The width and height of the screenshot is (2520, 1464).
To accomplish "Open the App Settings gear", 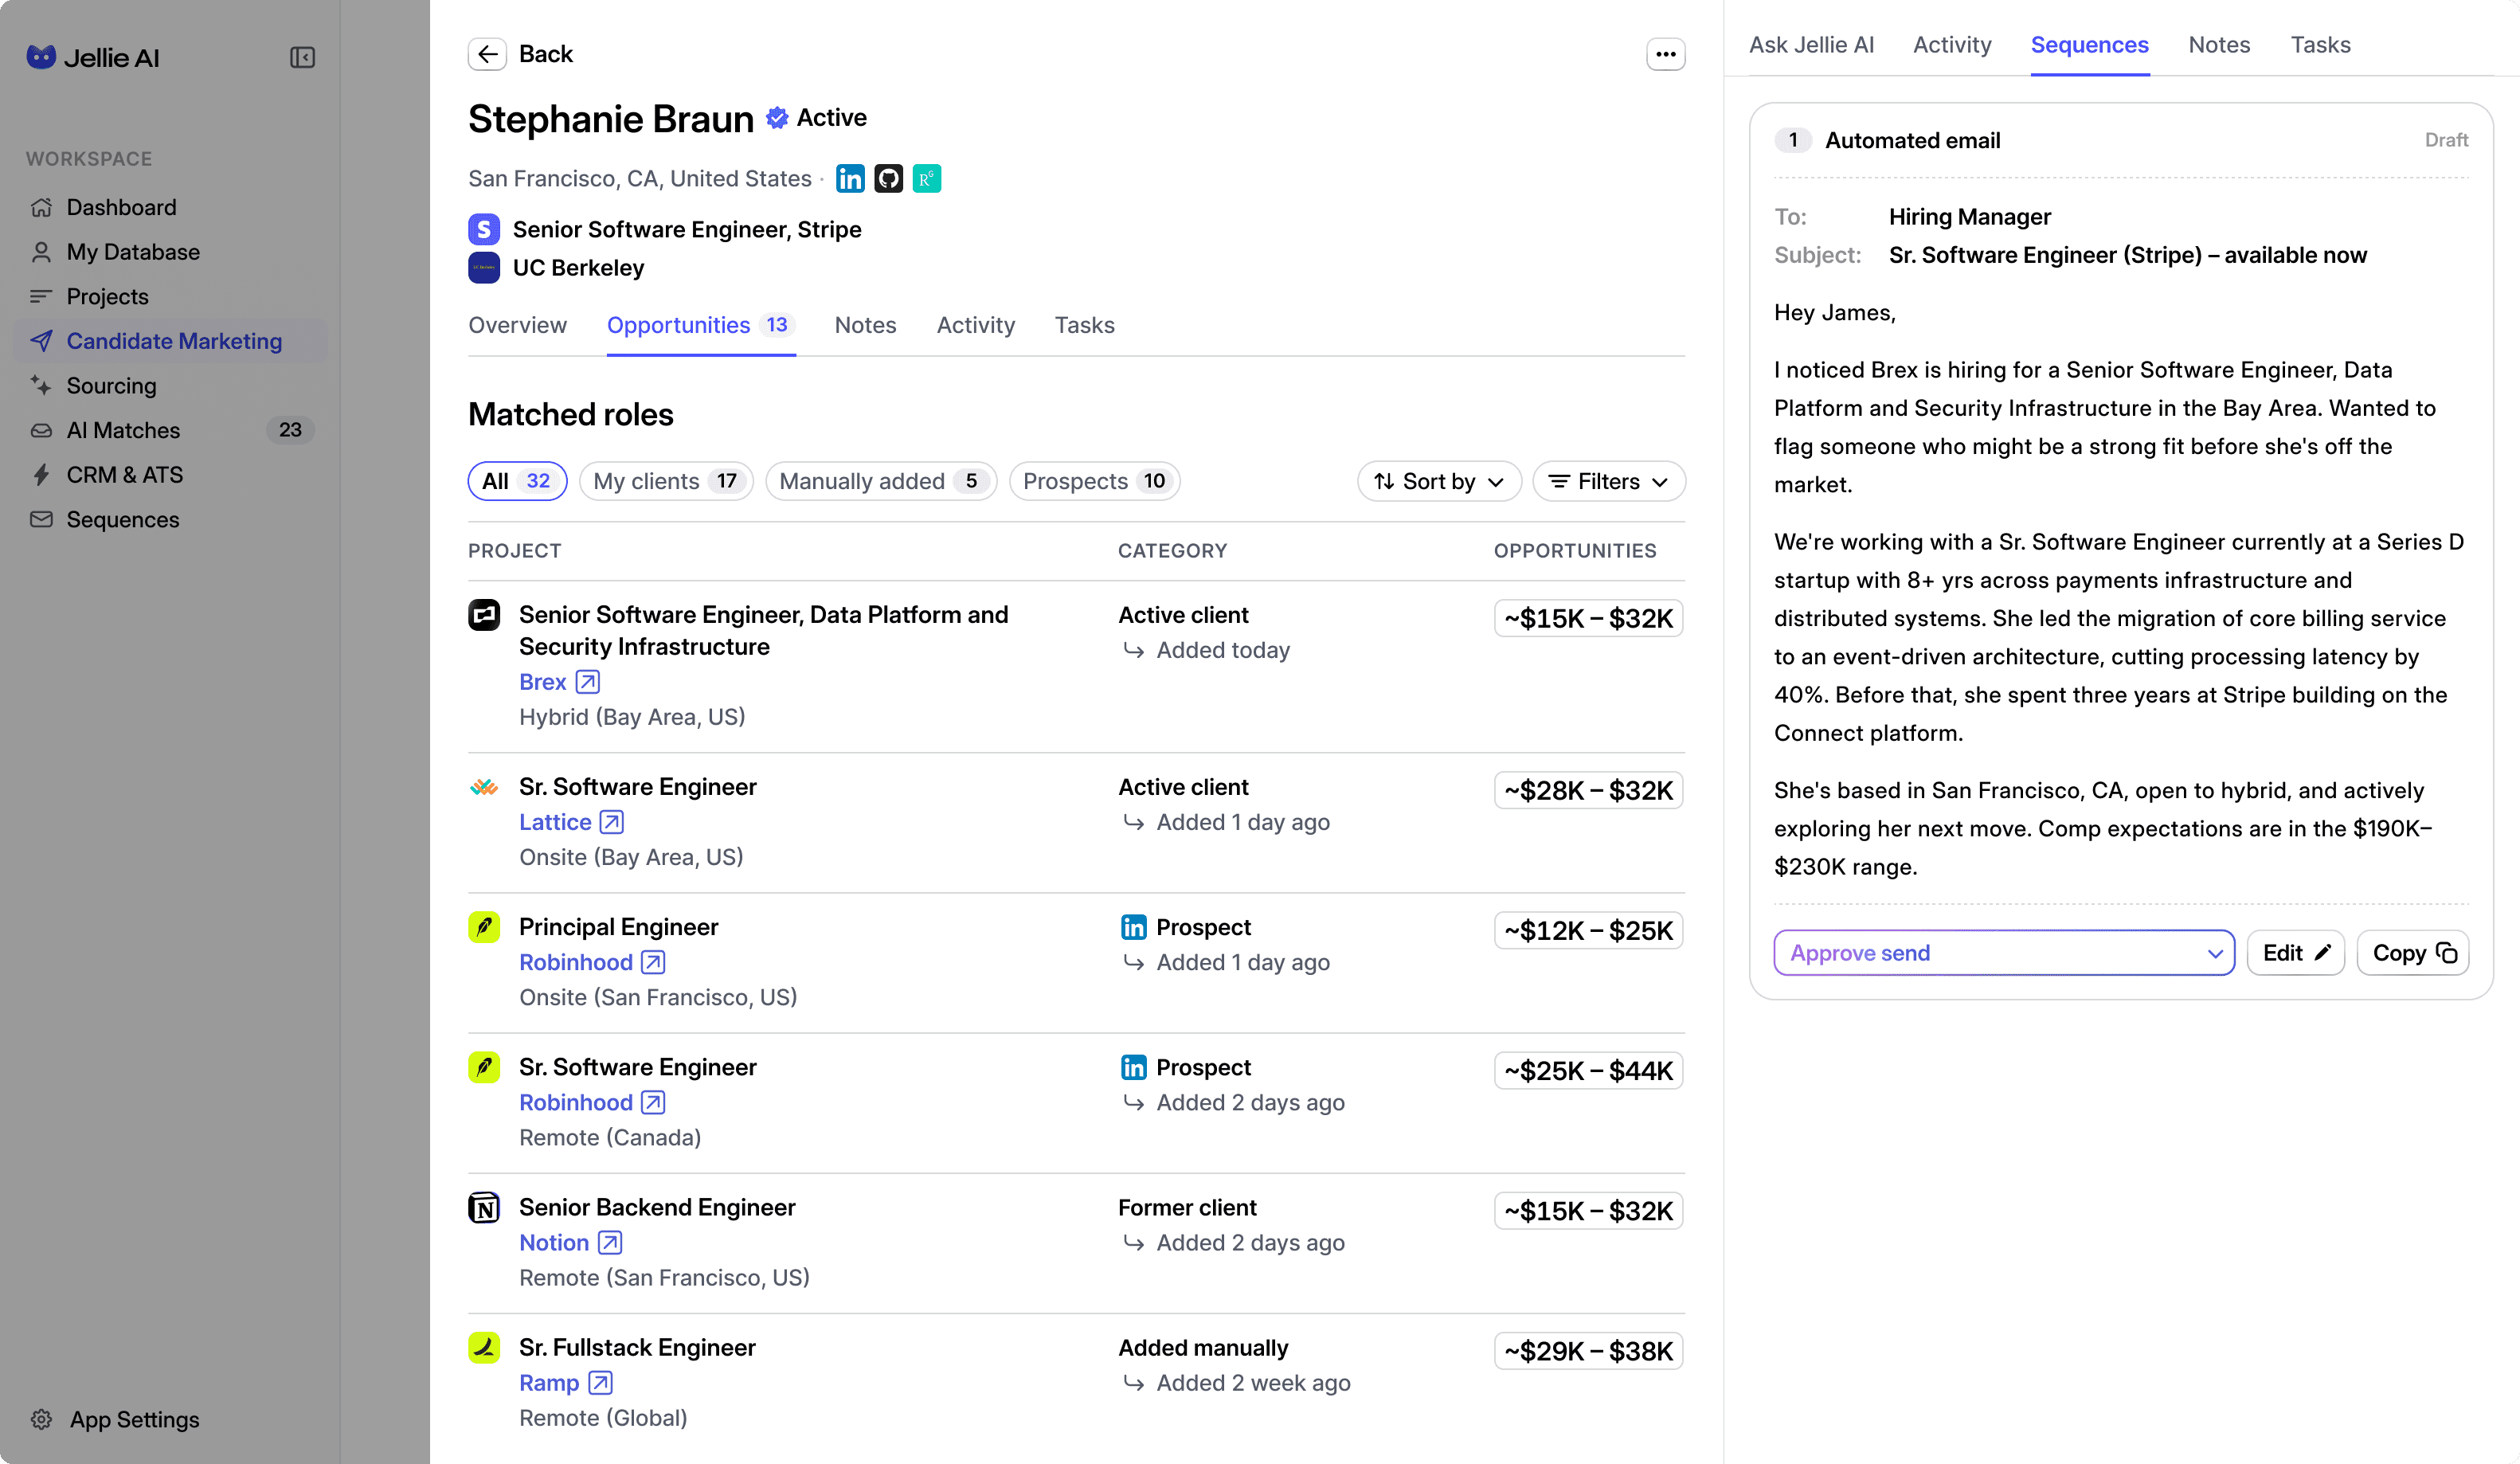I will click(x=42, y=1419).
